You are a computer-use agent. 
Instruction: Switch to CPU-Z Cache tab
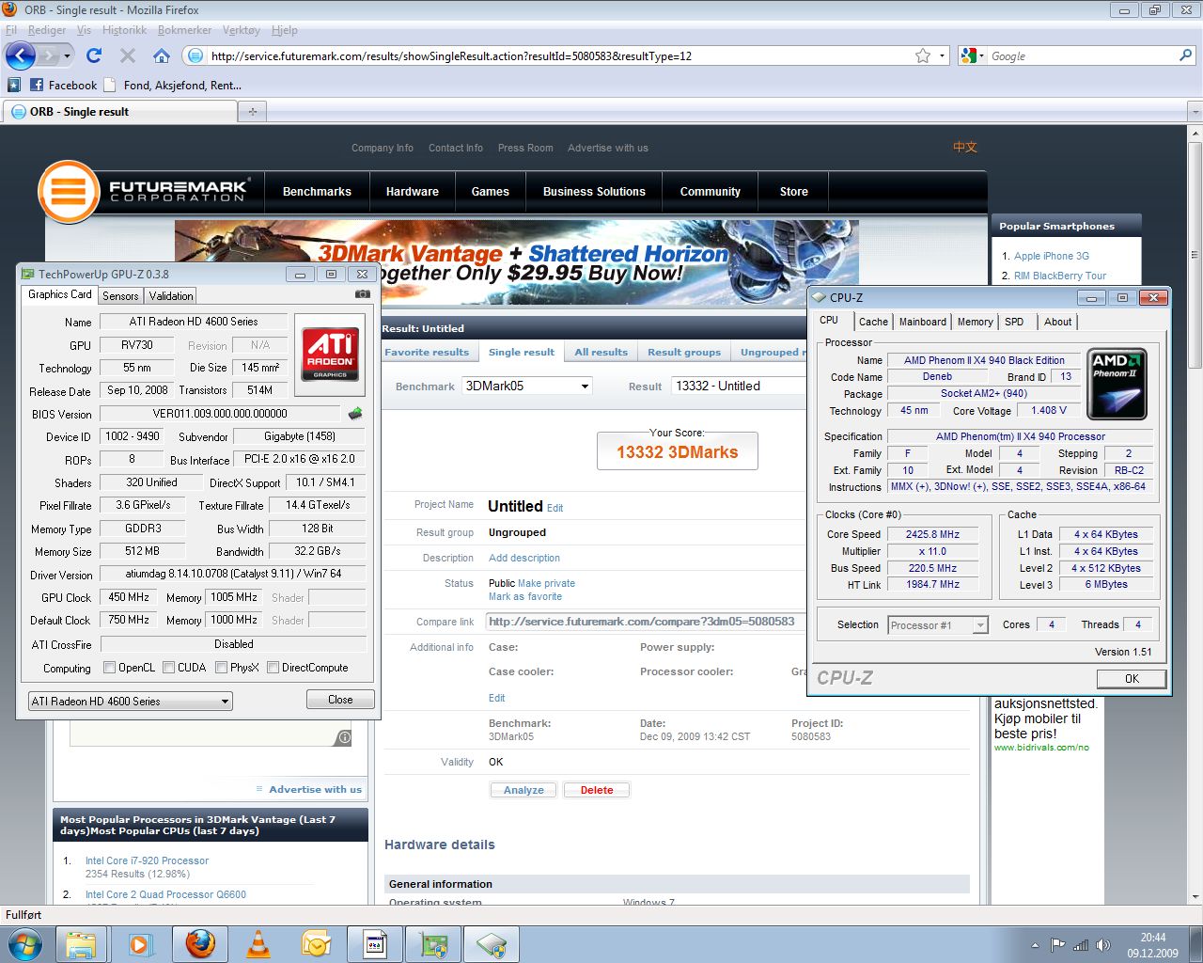(x=873, y=322)
